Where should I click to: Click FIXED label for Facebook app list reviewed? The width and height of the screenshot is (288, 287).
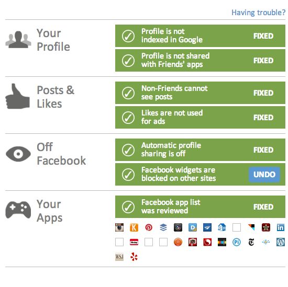coord(263,207)
